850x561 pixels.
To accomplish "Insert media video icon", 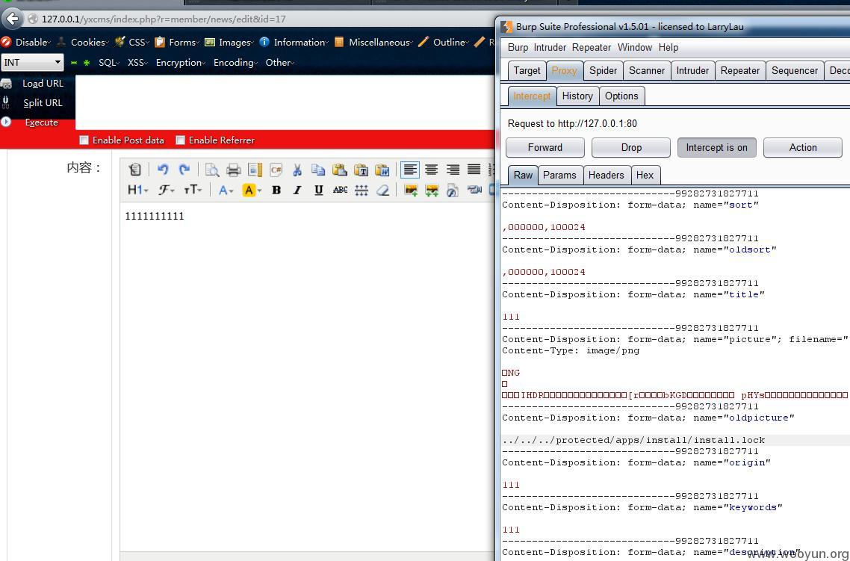I will click(474, 190).
